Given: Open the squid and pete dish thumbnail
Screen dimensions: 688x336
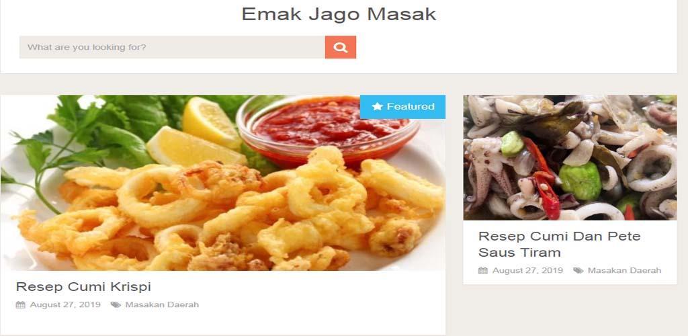Looking at the screenshot, I should click(x=570, y=157).
